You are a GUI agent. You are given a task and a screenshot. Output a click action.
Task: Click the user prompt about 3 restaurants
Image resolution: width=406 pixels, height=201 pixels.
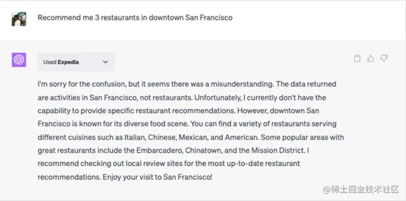coord(135,18)
